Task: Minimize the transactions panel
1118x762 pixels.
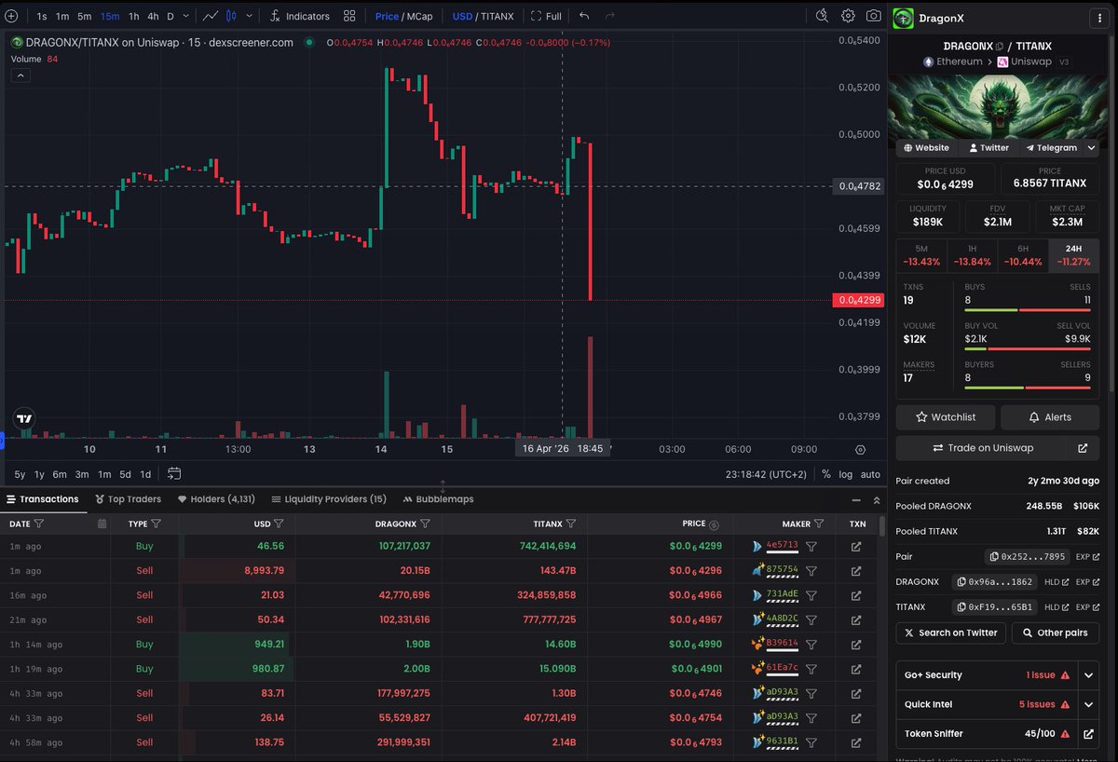Action: click(856, 499)
